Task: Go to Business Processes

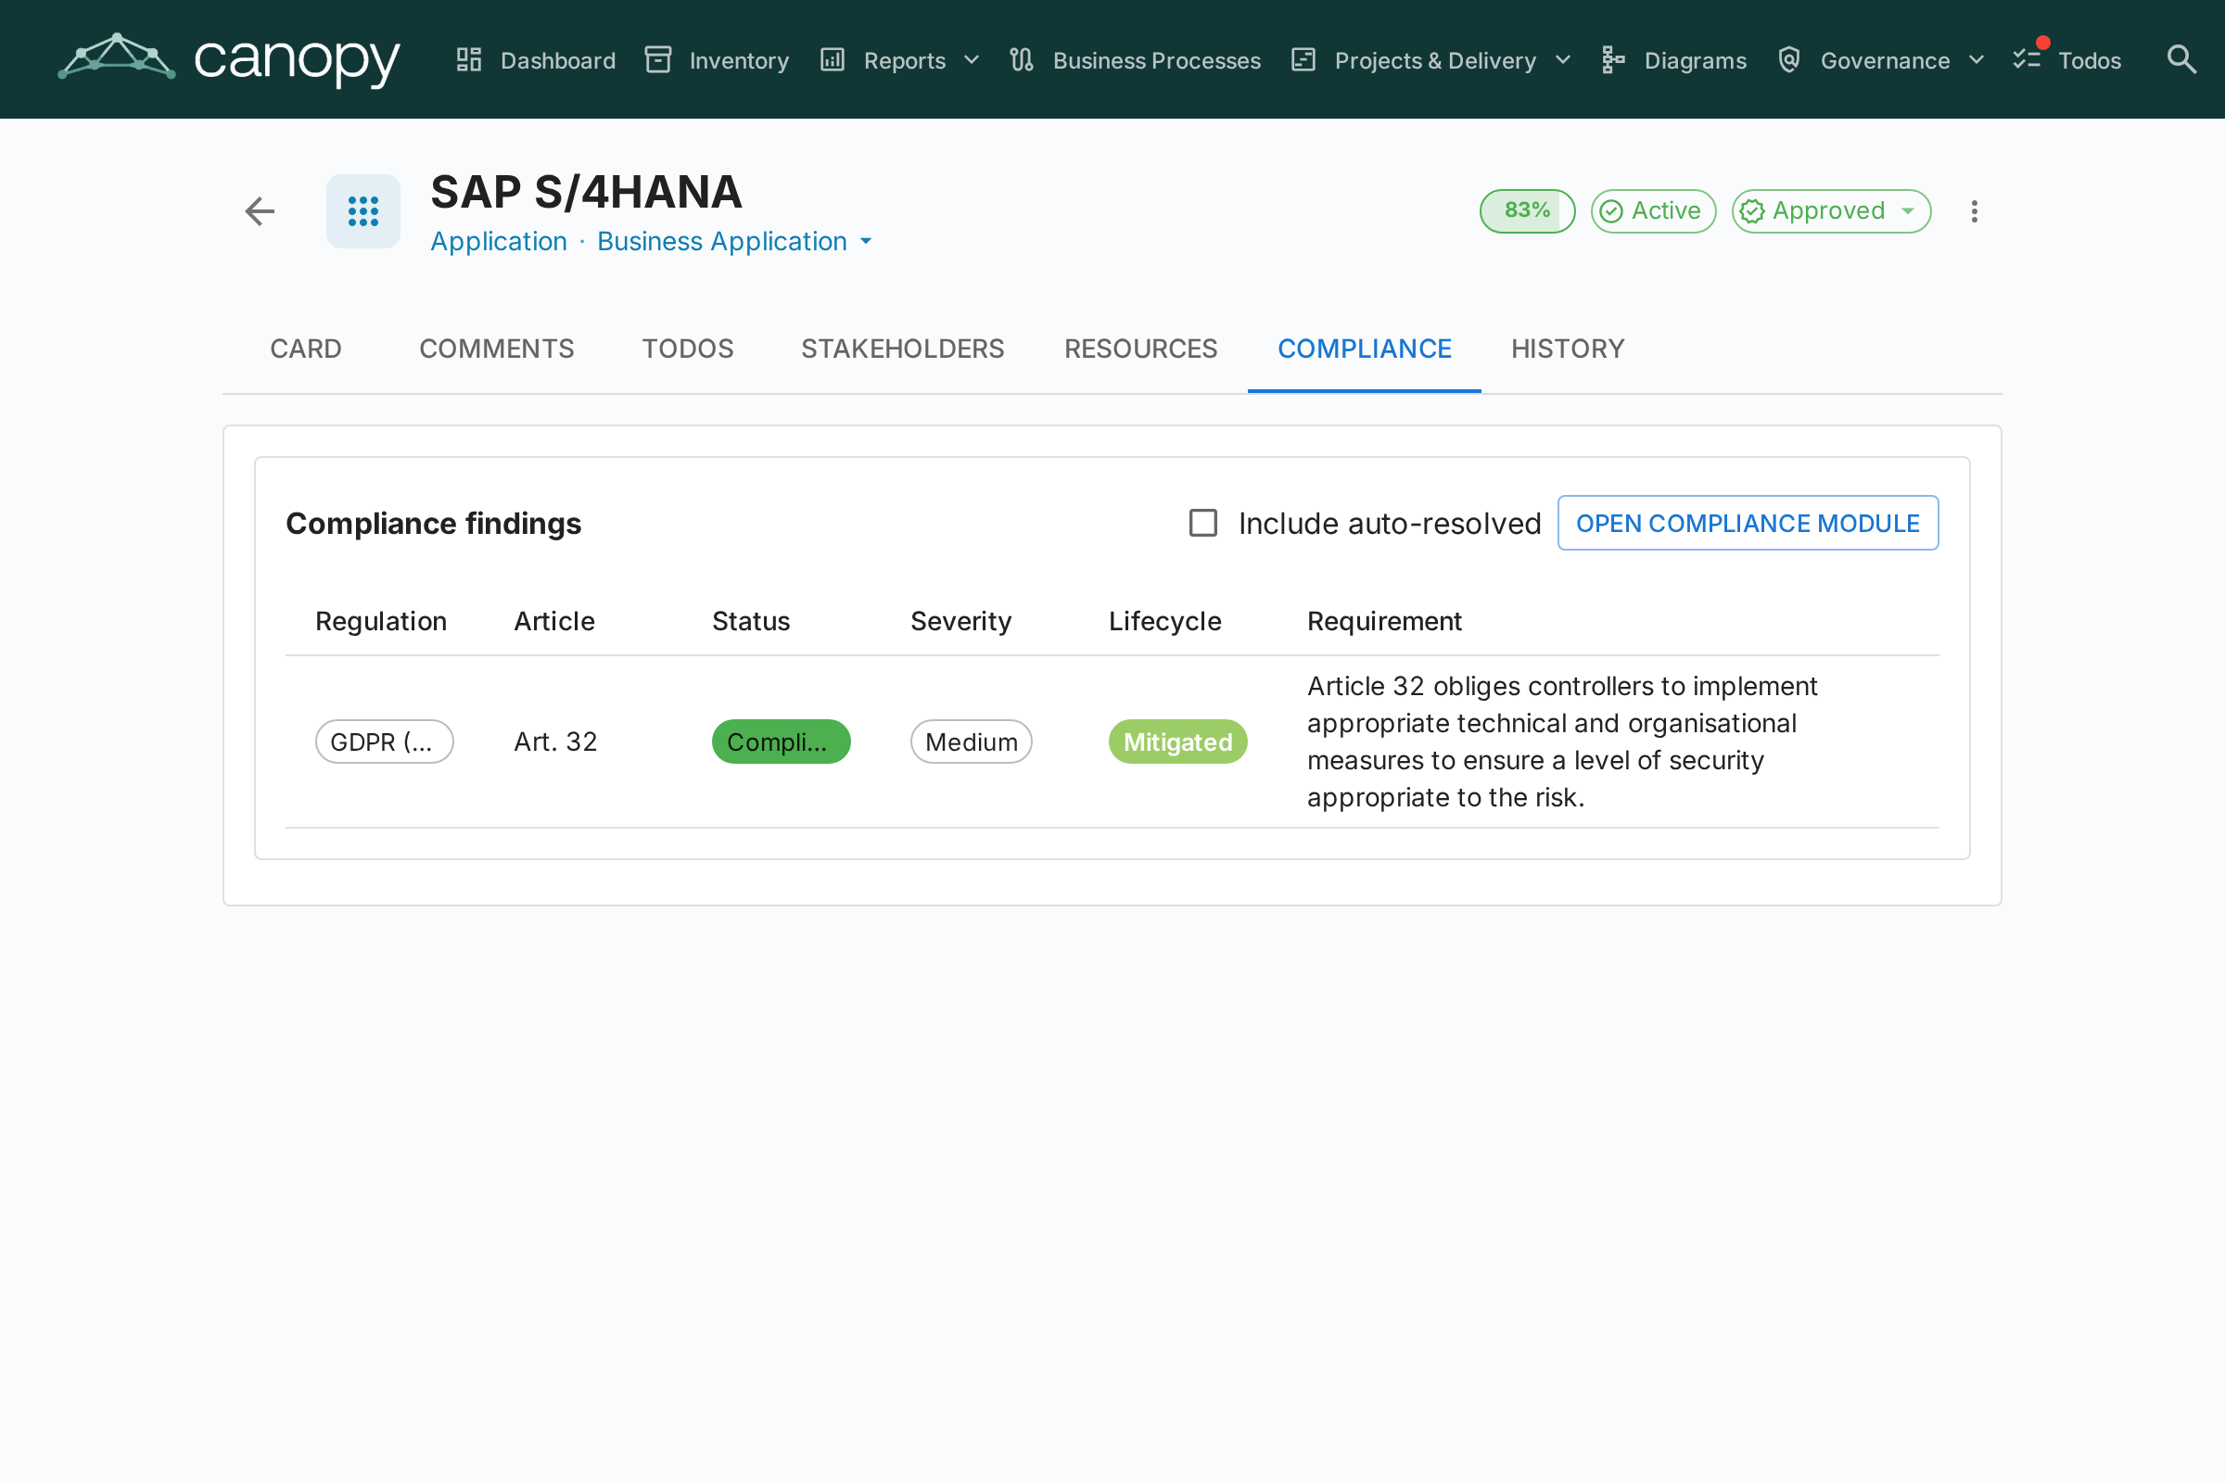Action: [1134, 60]
